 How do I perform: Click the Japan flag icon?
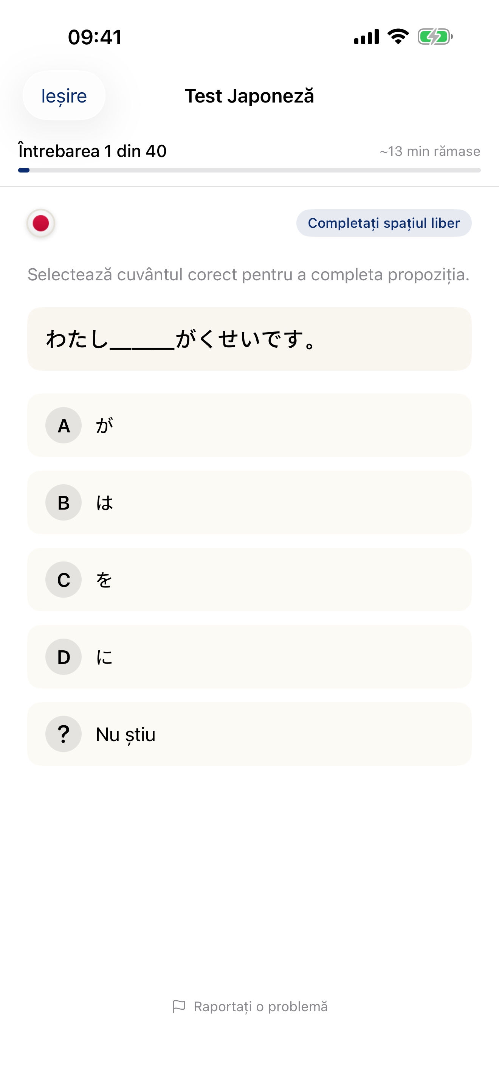pyautogui.click(x=40, y=223)
